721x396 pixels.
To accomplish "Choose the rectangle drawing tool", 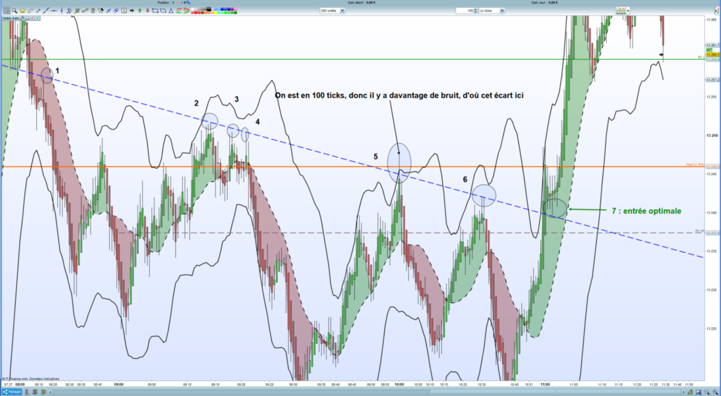I will tap(155, 10).
